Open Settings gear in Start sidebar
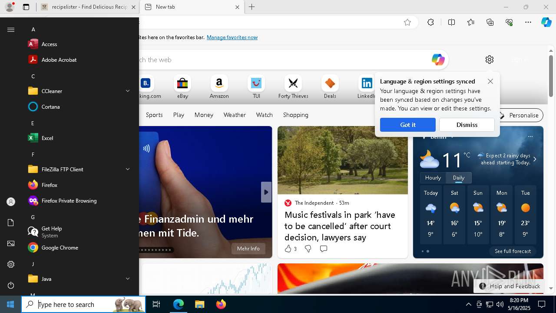556x313 pixels. (11, 264)
